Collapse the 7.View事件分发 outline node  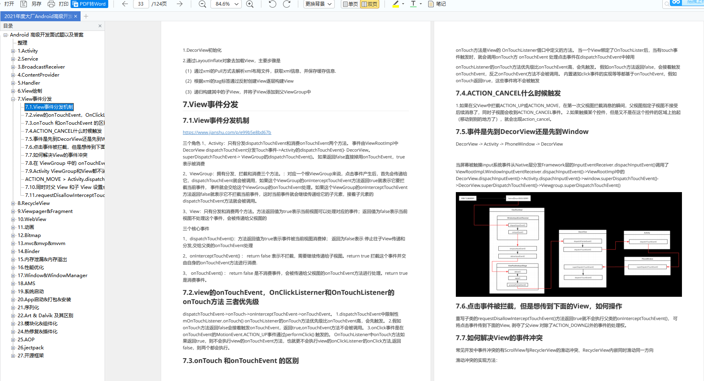click(13, 99)
